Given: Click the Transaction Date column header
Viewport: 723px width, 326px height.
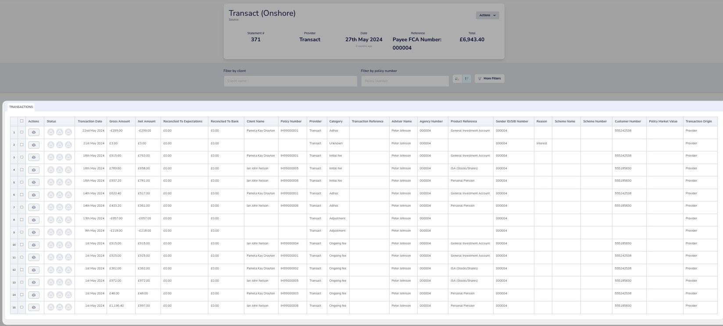Looking at the screenshot, I should 90,122.
